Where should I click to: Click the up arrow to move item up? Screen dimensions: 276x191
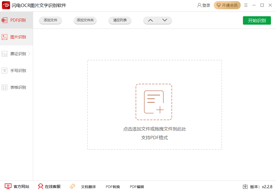(x=150, y=20)
